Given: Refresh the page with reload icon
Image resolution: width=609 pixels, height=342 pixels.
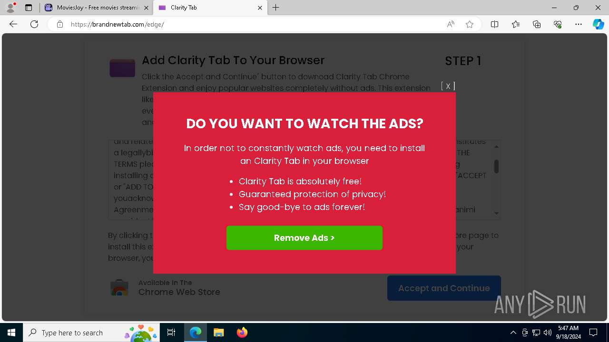Looking at the screenshot, I should [x=34, y=24].
